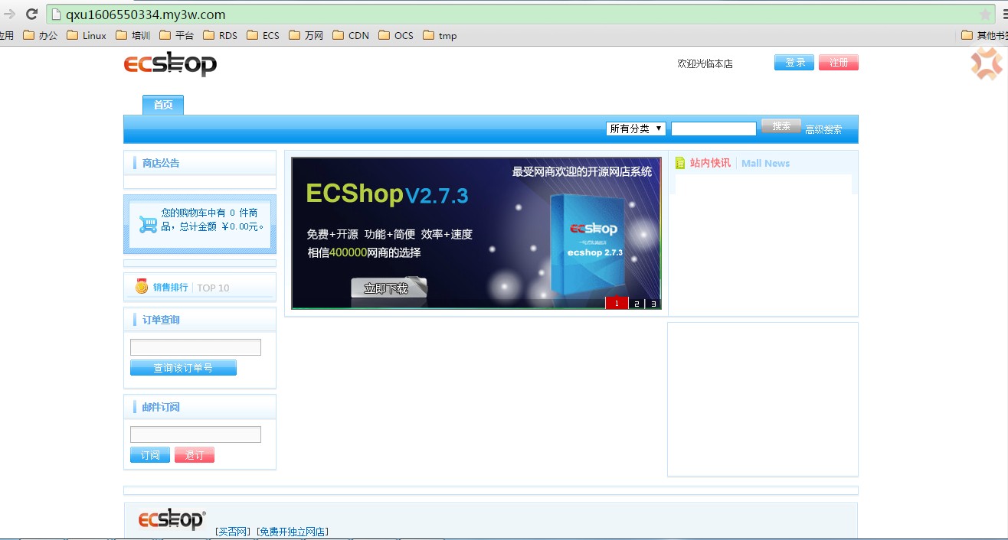The height and width of the screenshot is (540, 1008).
Task: Click the 注册 register button
Action: coord(838,63)
